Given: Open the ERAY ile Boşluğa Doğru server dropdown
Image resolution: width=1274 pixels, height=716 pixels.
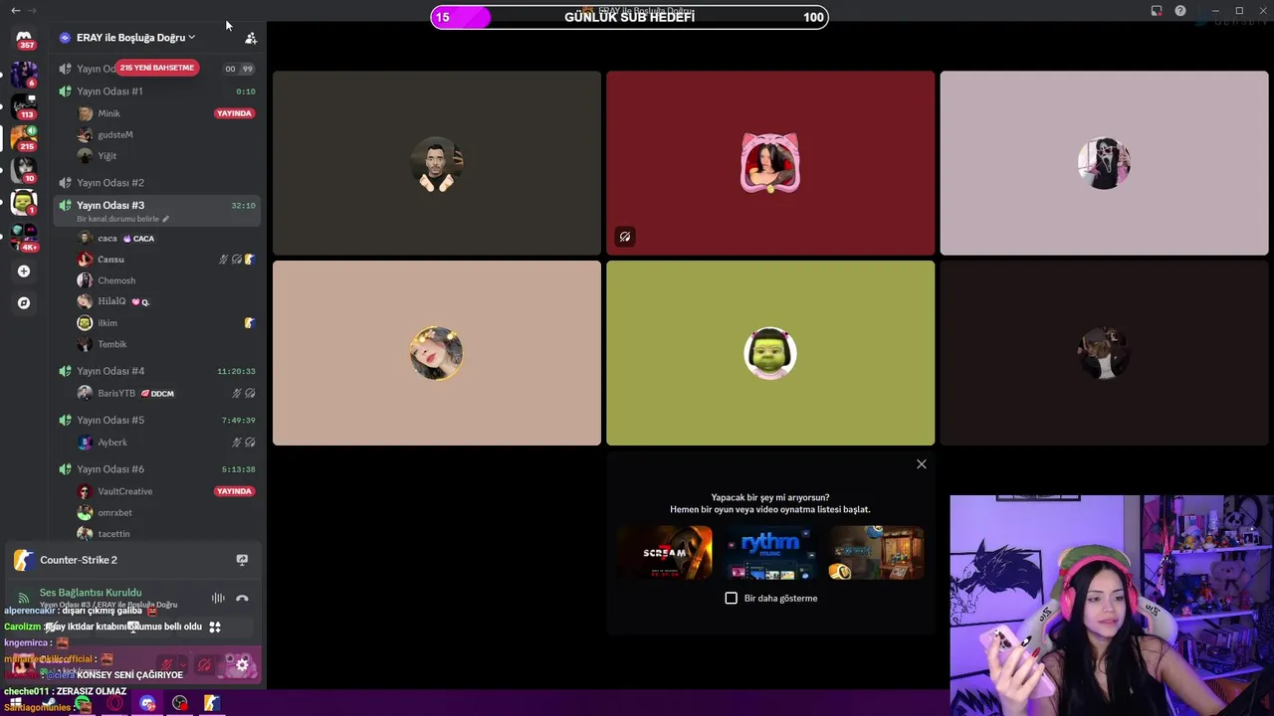Looking at the screenshot, I should click(x=135, y=38).
